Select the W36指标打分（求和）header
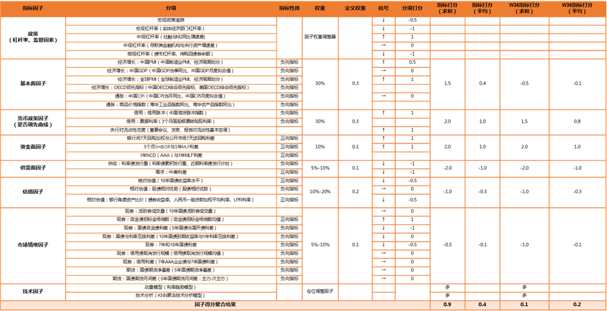 tap(524, 8)
